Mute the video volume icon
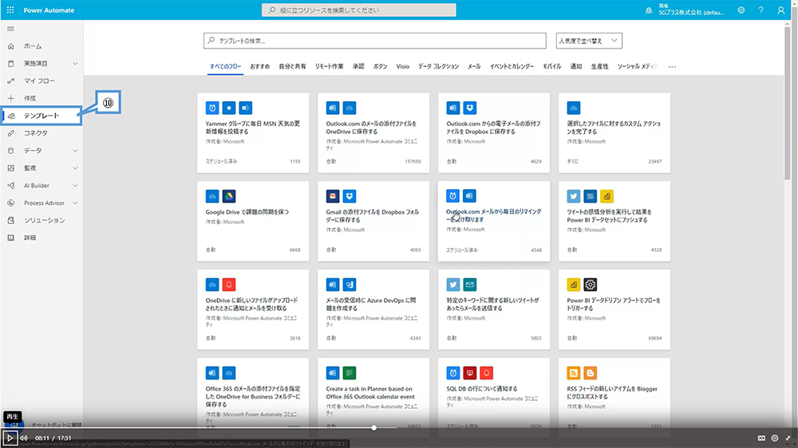Image resolution: width=798 pixels, height=448 pixels. coord(24,438)
